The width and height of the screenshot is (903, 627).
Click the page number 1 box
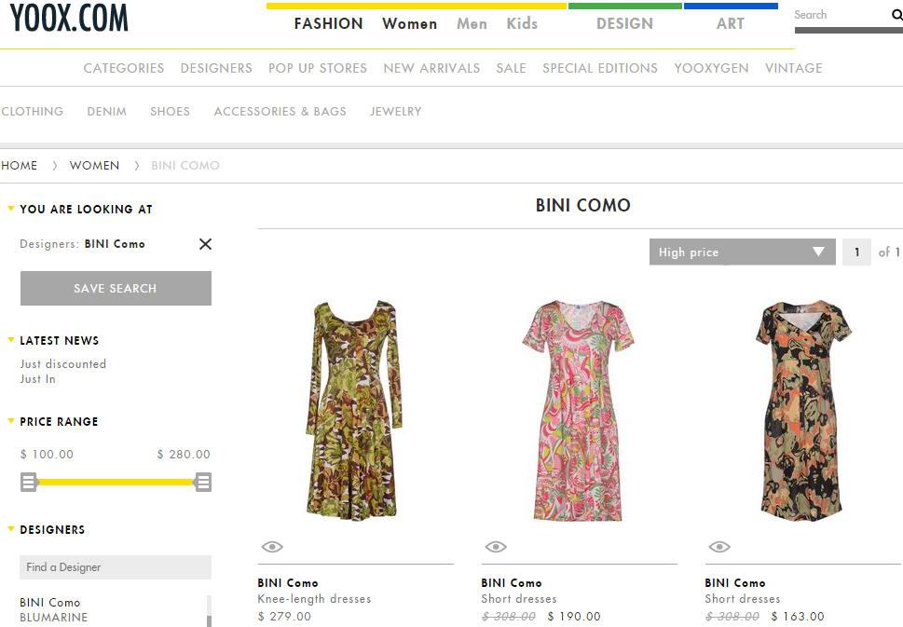click(x=856, y=252)
